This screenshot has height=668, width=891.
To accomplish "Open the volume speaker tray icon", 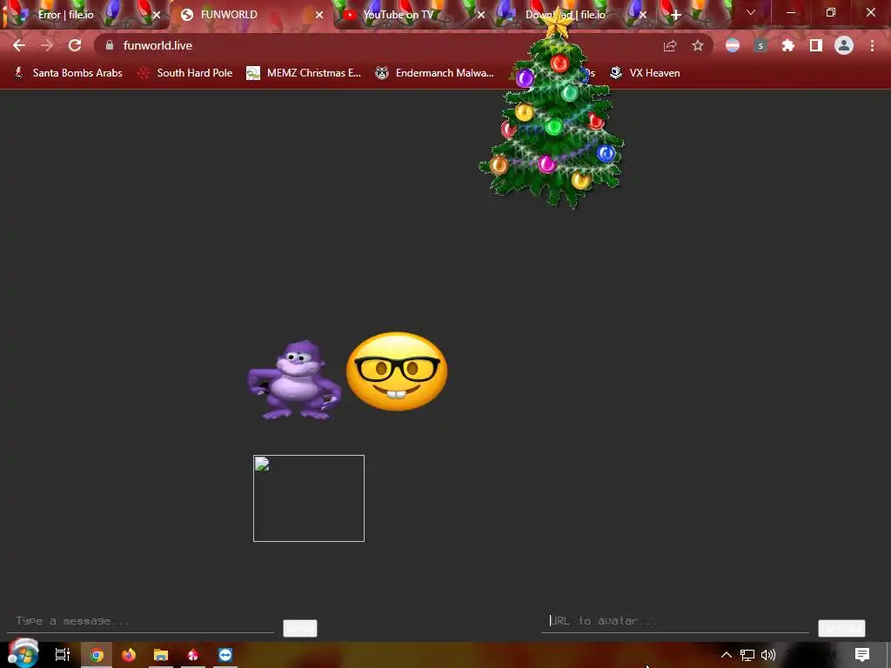I will 768,655.
